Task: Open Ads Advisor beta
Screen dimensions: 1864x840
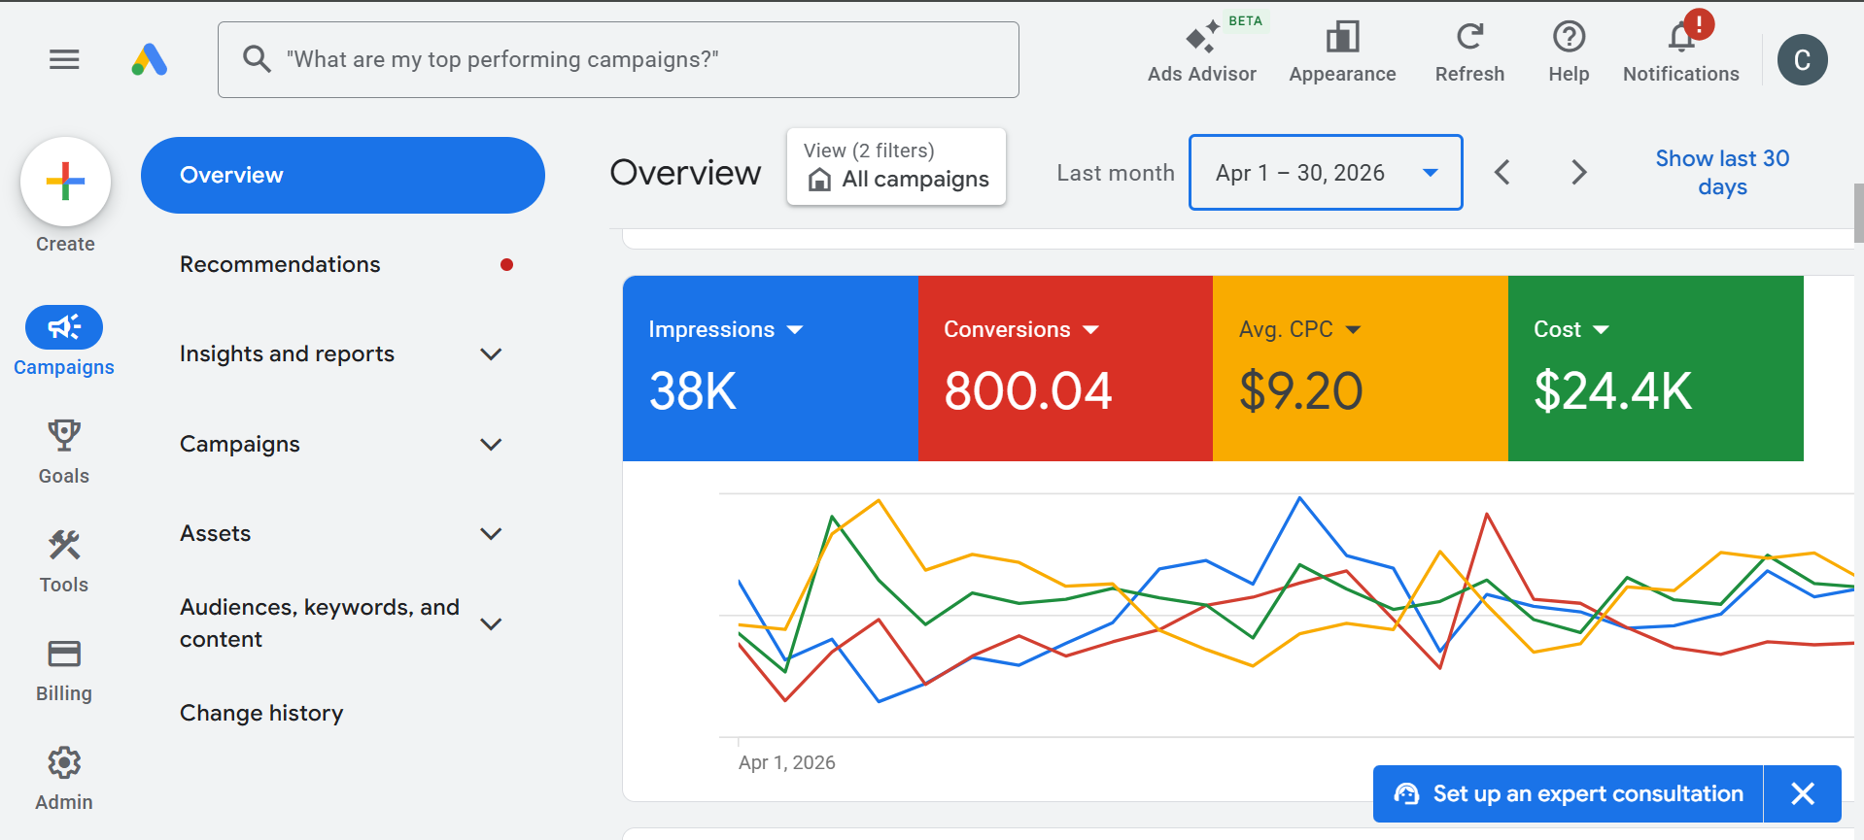Action: [1202, 53]
